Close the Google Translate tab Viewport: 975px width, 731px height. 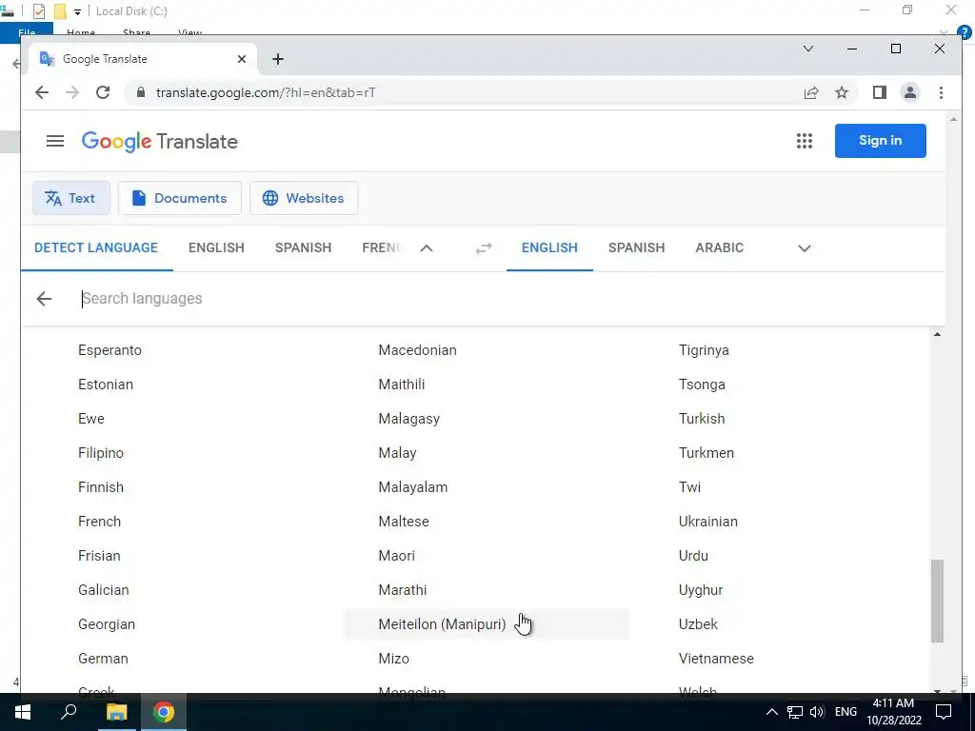(x=242, y=59)
